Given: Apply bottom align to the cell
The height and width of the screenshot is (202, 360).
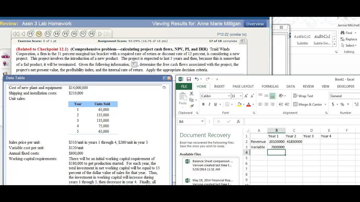Looking at the screenshot, I should (x=272, y=96).
